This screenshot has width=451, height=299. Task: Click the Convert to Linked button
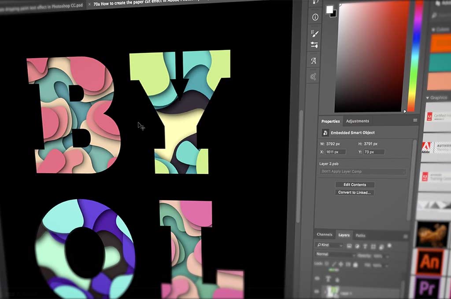(x=355, y=193)
